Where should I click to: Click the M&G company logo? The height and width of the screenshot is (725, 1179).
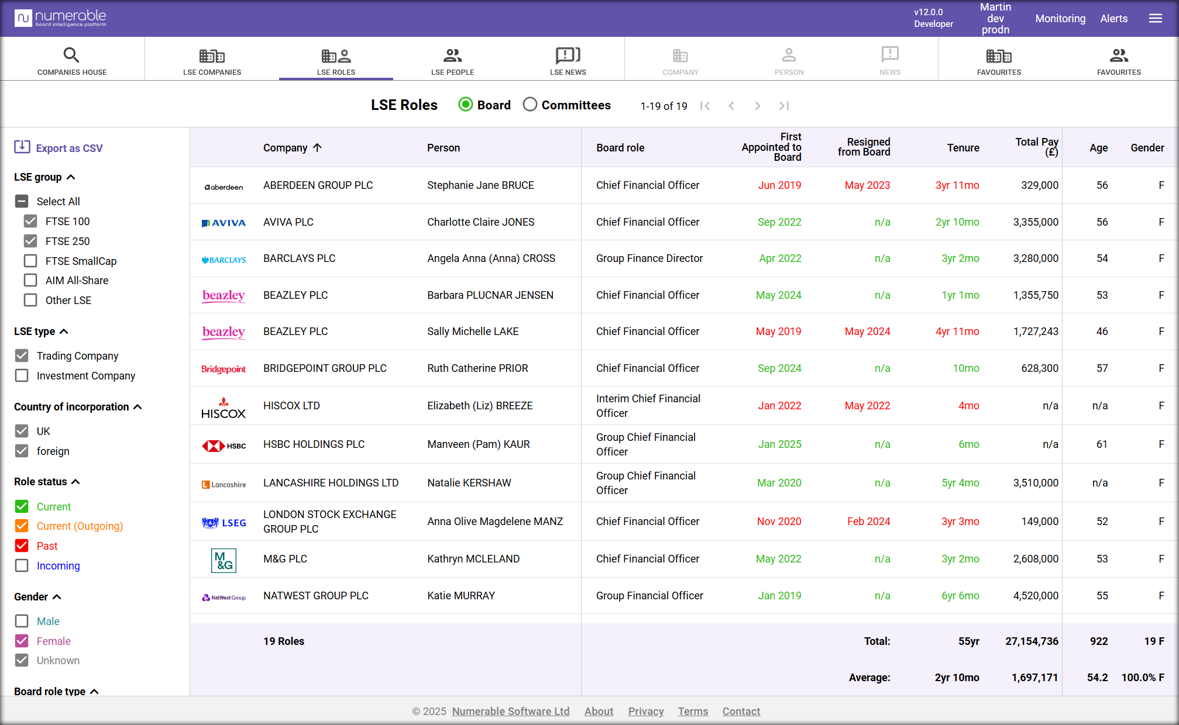coord(224,561)
